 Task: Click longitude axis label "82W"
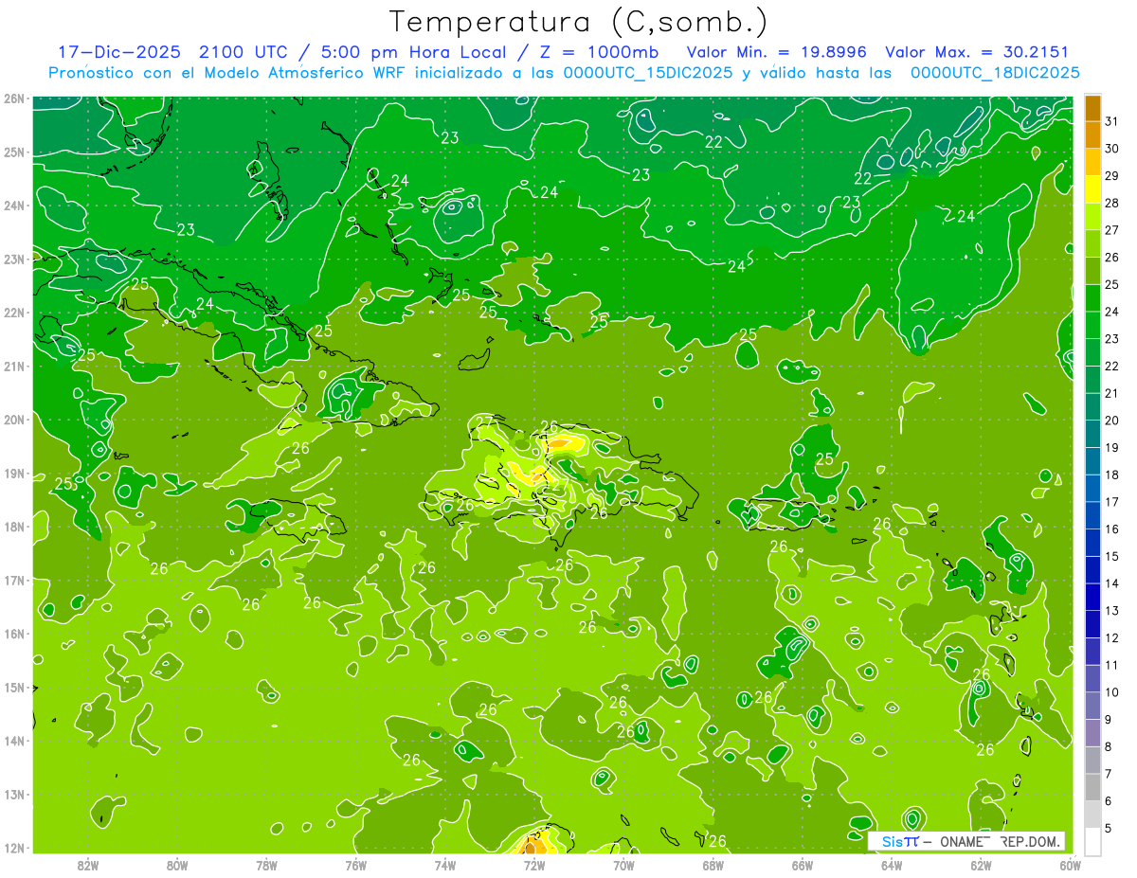pyautogui.click(x=88, y=865)
